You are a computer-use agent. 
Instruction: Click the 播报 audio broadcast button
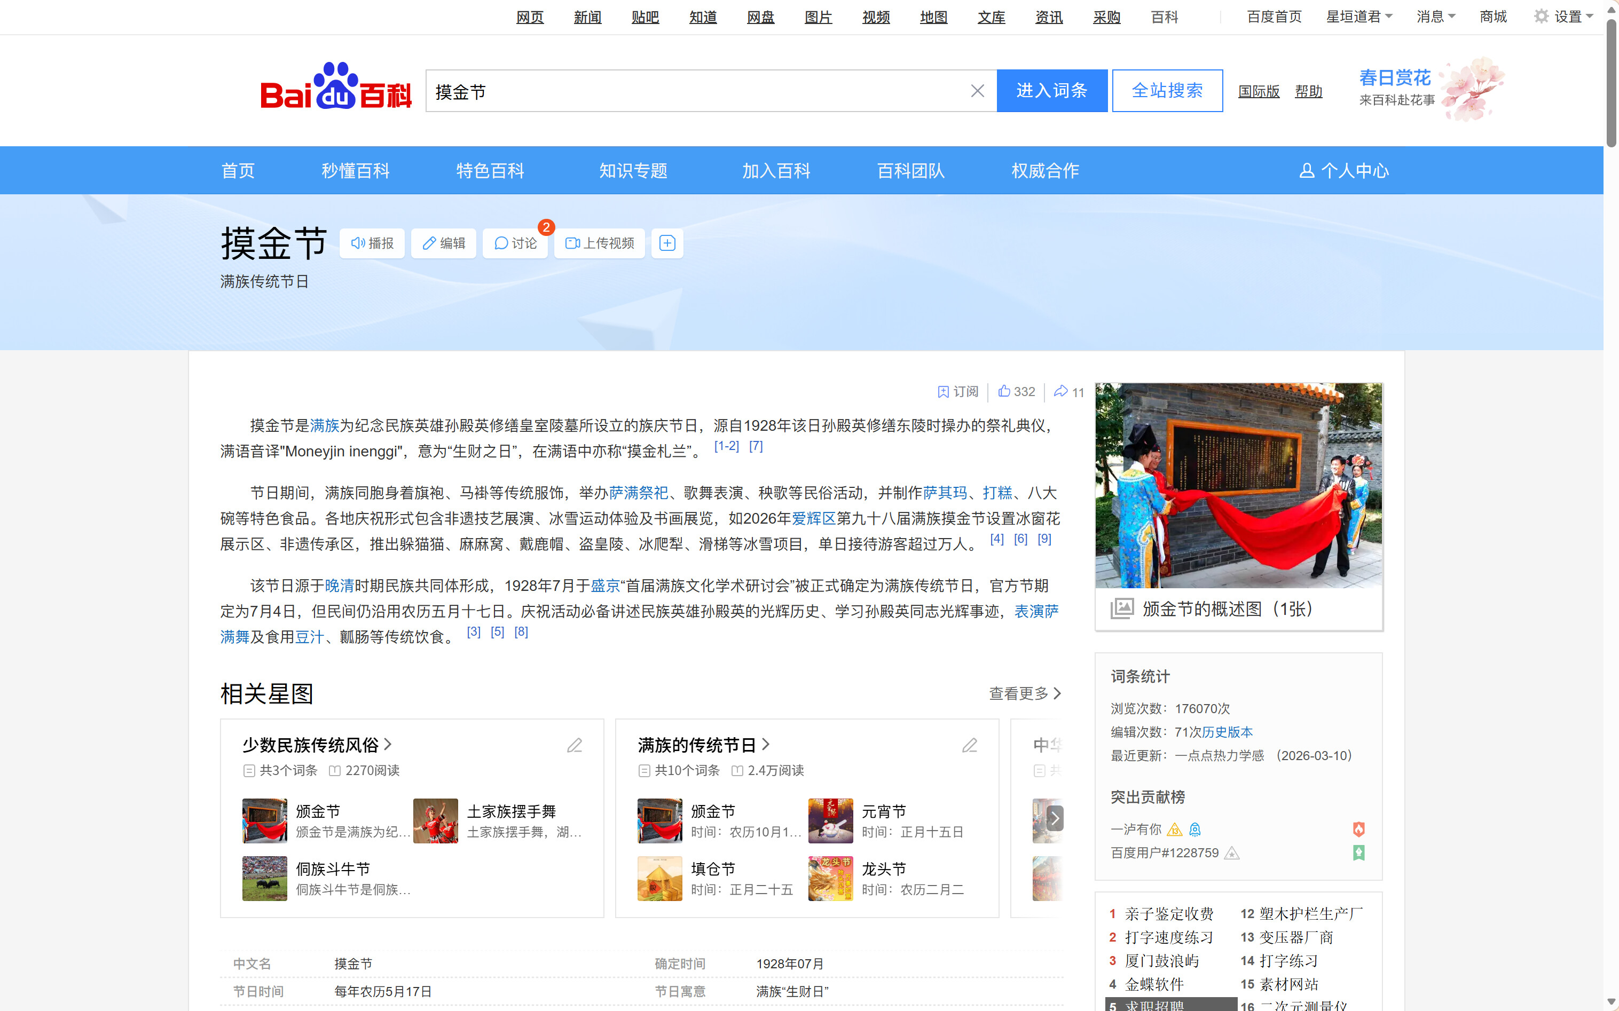coord(373,243)
